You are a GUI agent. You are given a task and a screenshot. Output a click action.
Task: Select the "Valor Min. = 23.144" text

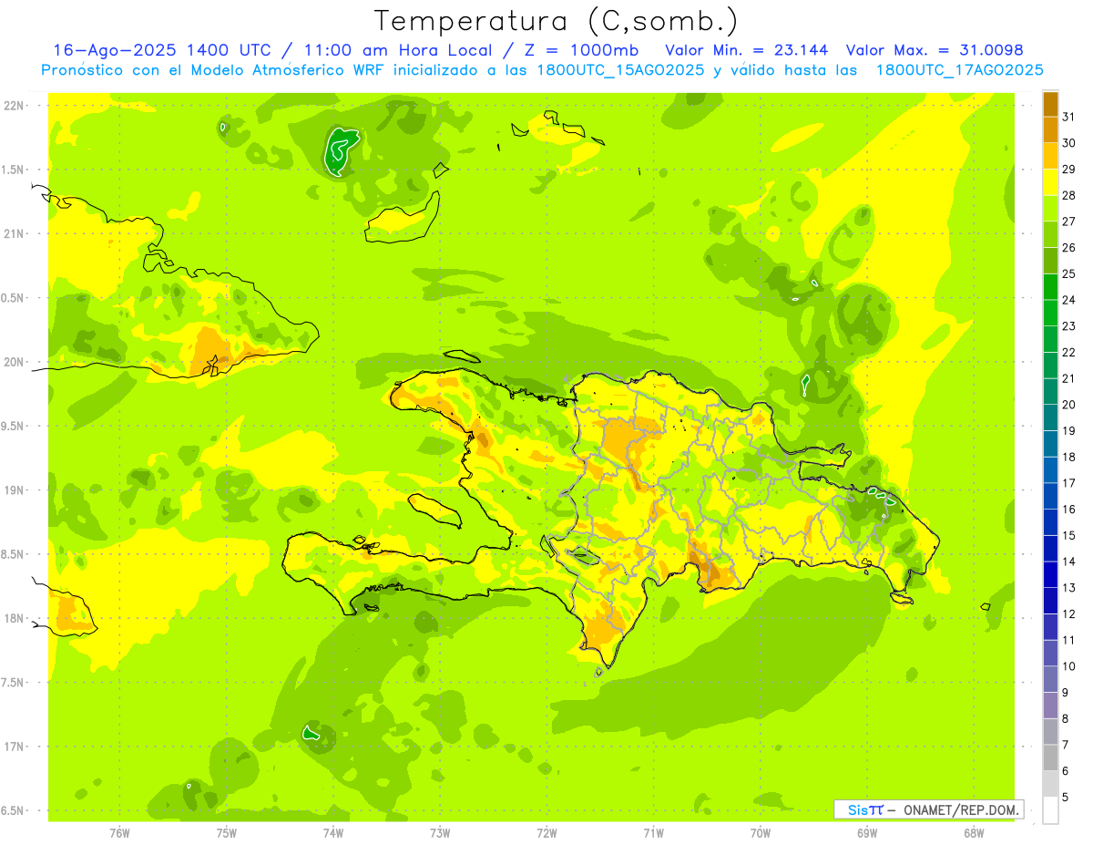(x=746, y=50)
